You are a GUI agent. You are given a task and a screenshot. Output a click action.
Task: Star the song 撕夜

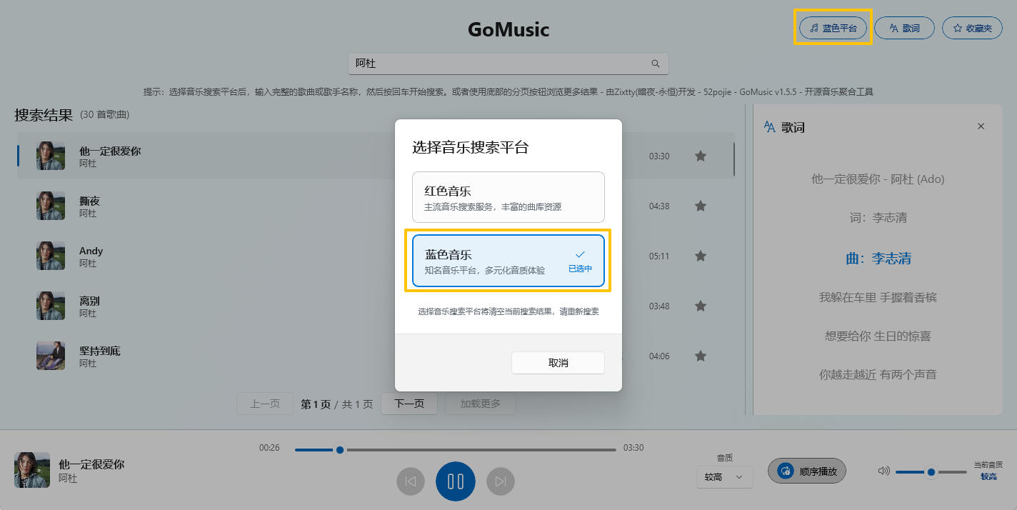pyautogui.click(x=701, y=206)
